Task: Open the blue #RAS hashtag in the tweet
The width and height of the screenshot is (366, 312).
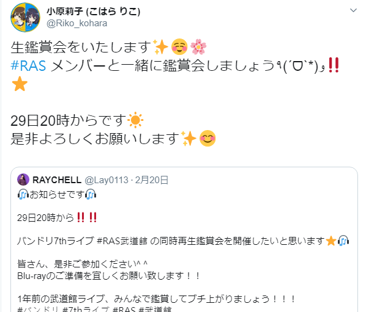Action: click(x=28, y=65)
